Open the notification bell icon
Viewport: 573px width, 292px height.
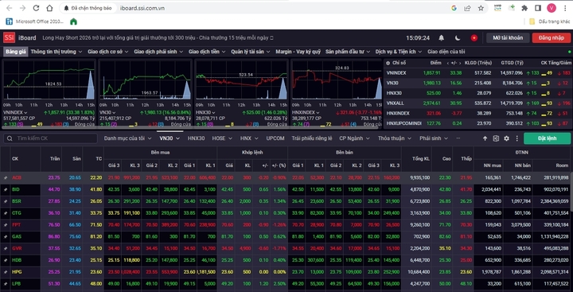click(x=442, y=37)
